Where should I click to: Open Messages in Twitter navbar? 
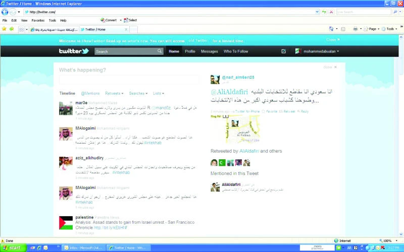pyautogui.click(x=209, y=51)
